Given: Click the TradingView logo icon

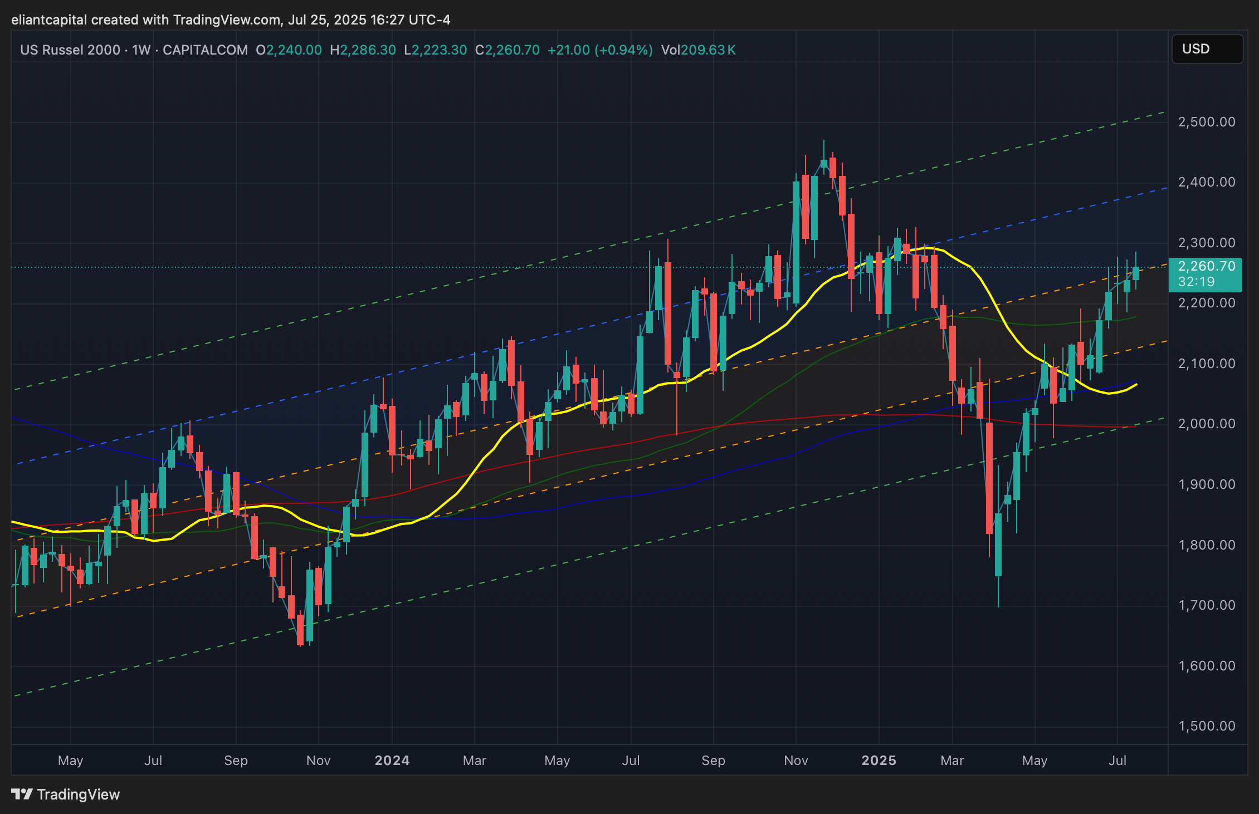Looking at the screenshot, I should [x=22, y=794].
